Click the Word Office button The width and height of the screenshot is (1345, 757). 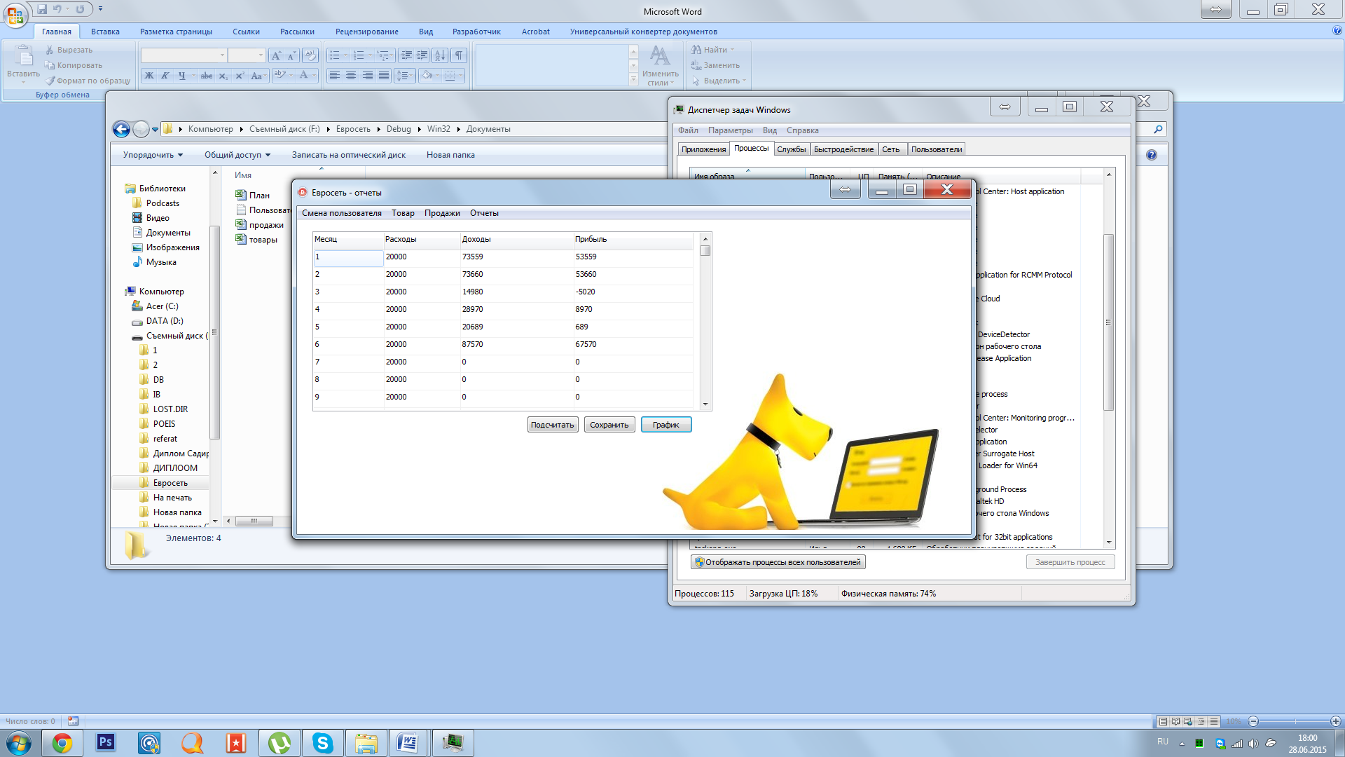(x=15, y=14)
